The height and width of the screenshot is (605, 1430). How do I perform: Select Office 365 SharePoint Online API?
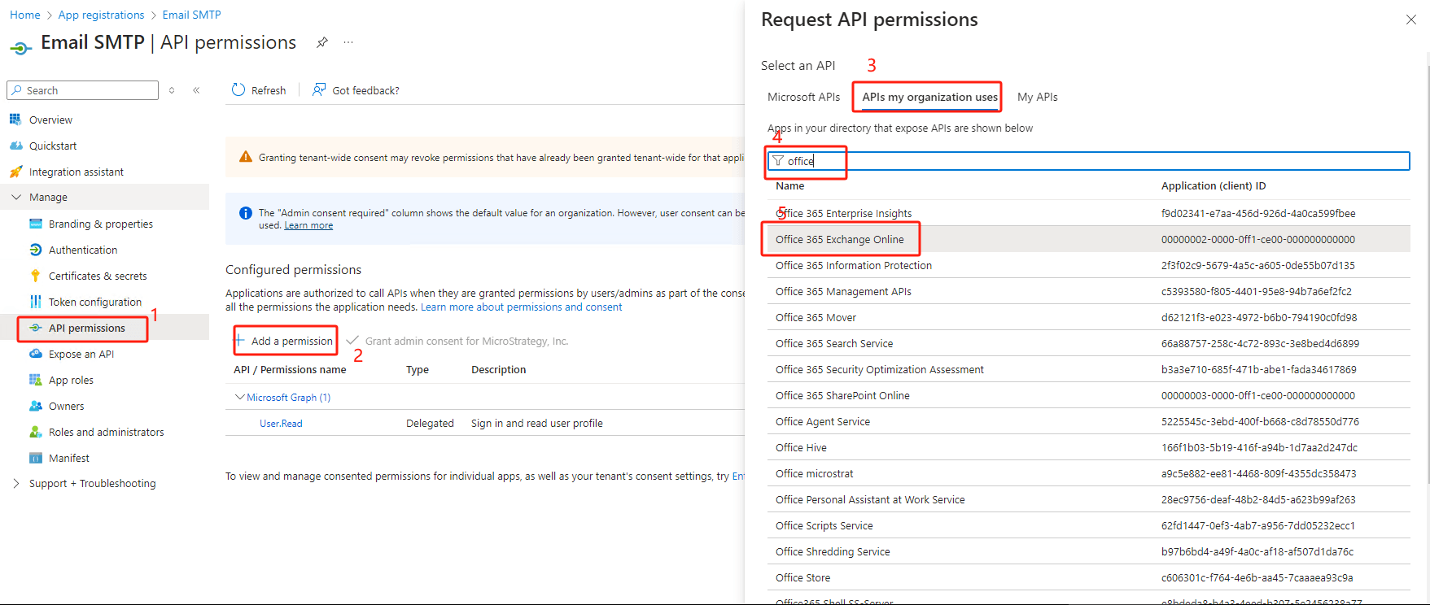tap(842, 395)
